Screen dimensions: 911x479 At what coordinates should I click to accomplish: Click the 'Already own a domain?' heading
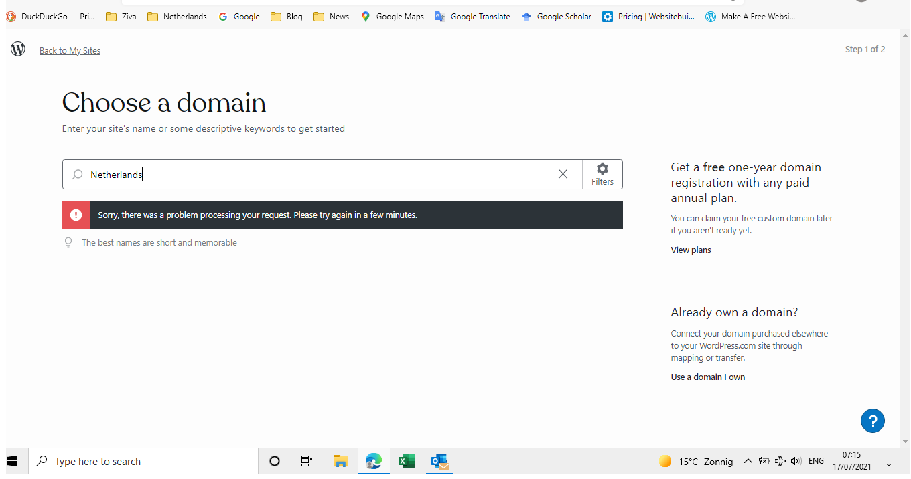[734, 312]
